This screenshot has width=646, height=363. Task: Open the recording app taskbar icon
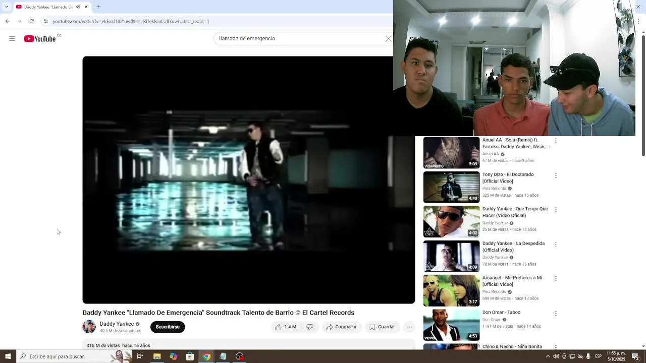[239, 356]
